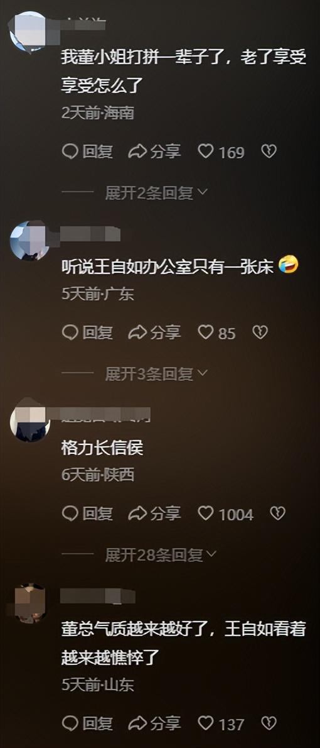
Task: Share the Guangdong comment via 分享
Action: [x=155, y=333]
